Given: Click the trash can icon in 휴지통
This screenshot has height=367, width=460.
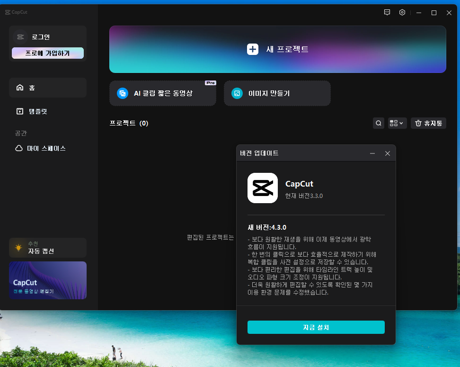Looking at the screenshot, I should (418, 123).
